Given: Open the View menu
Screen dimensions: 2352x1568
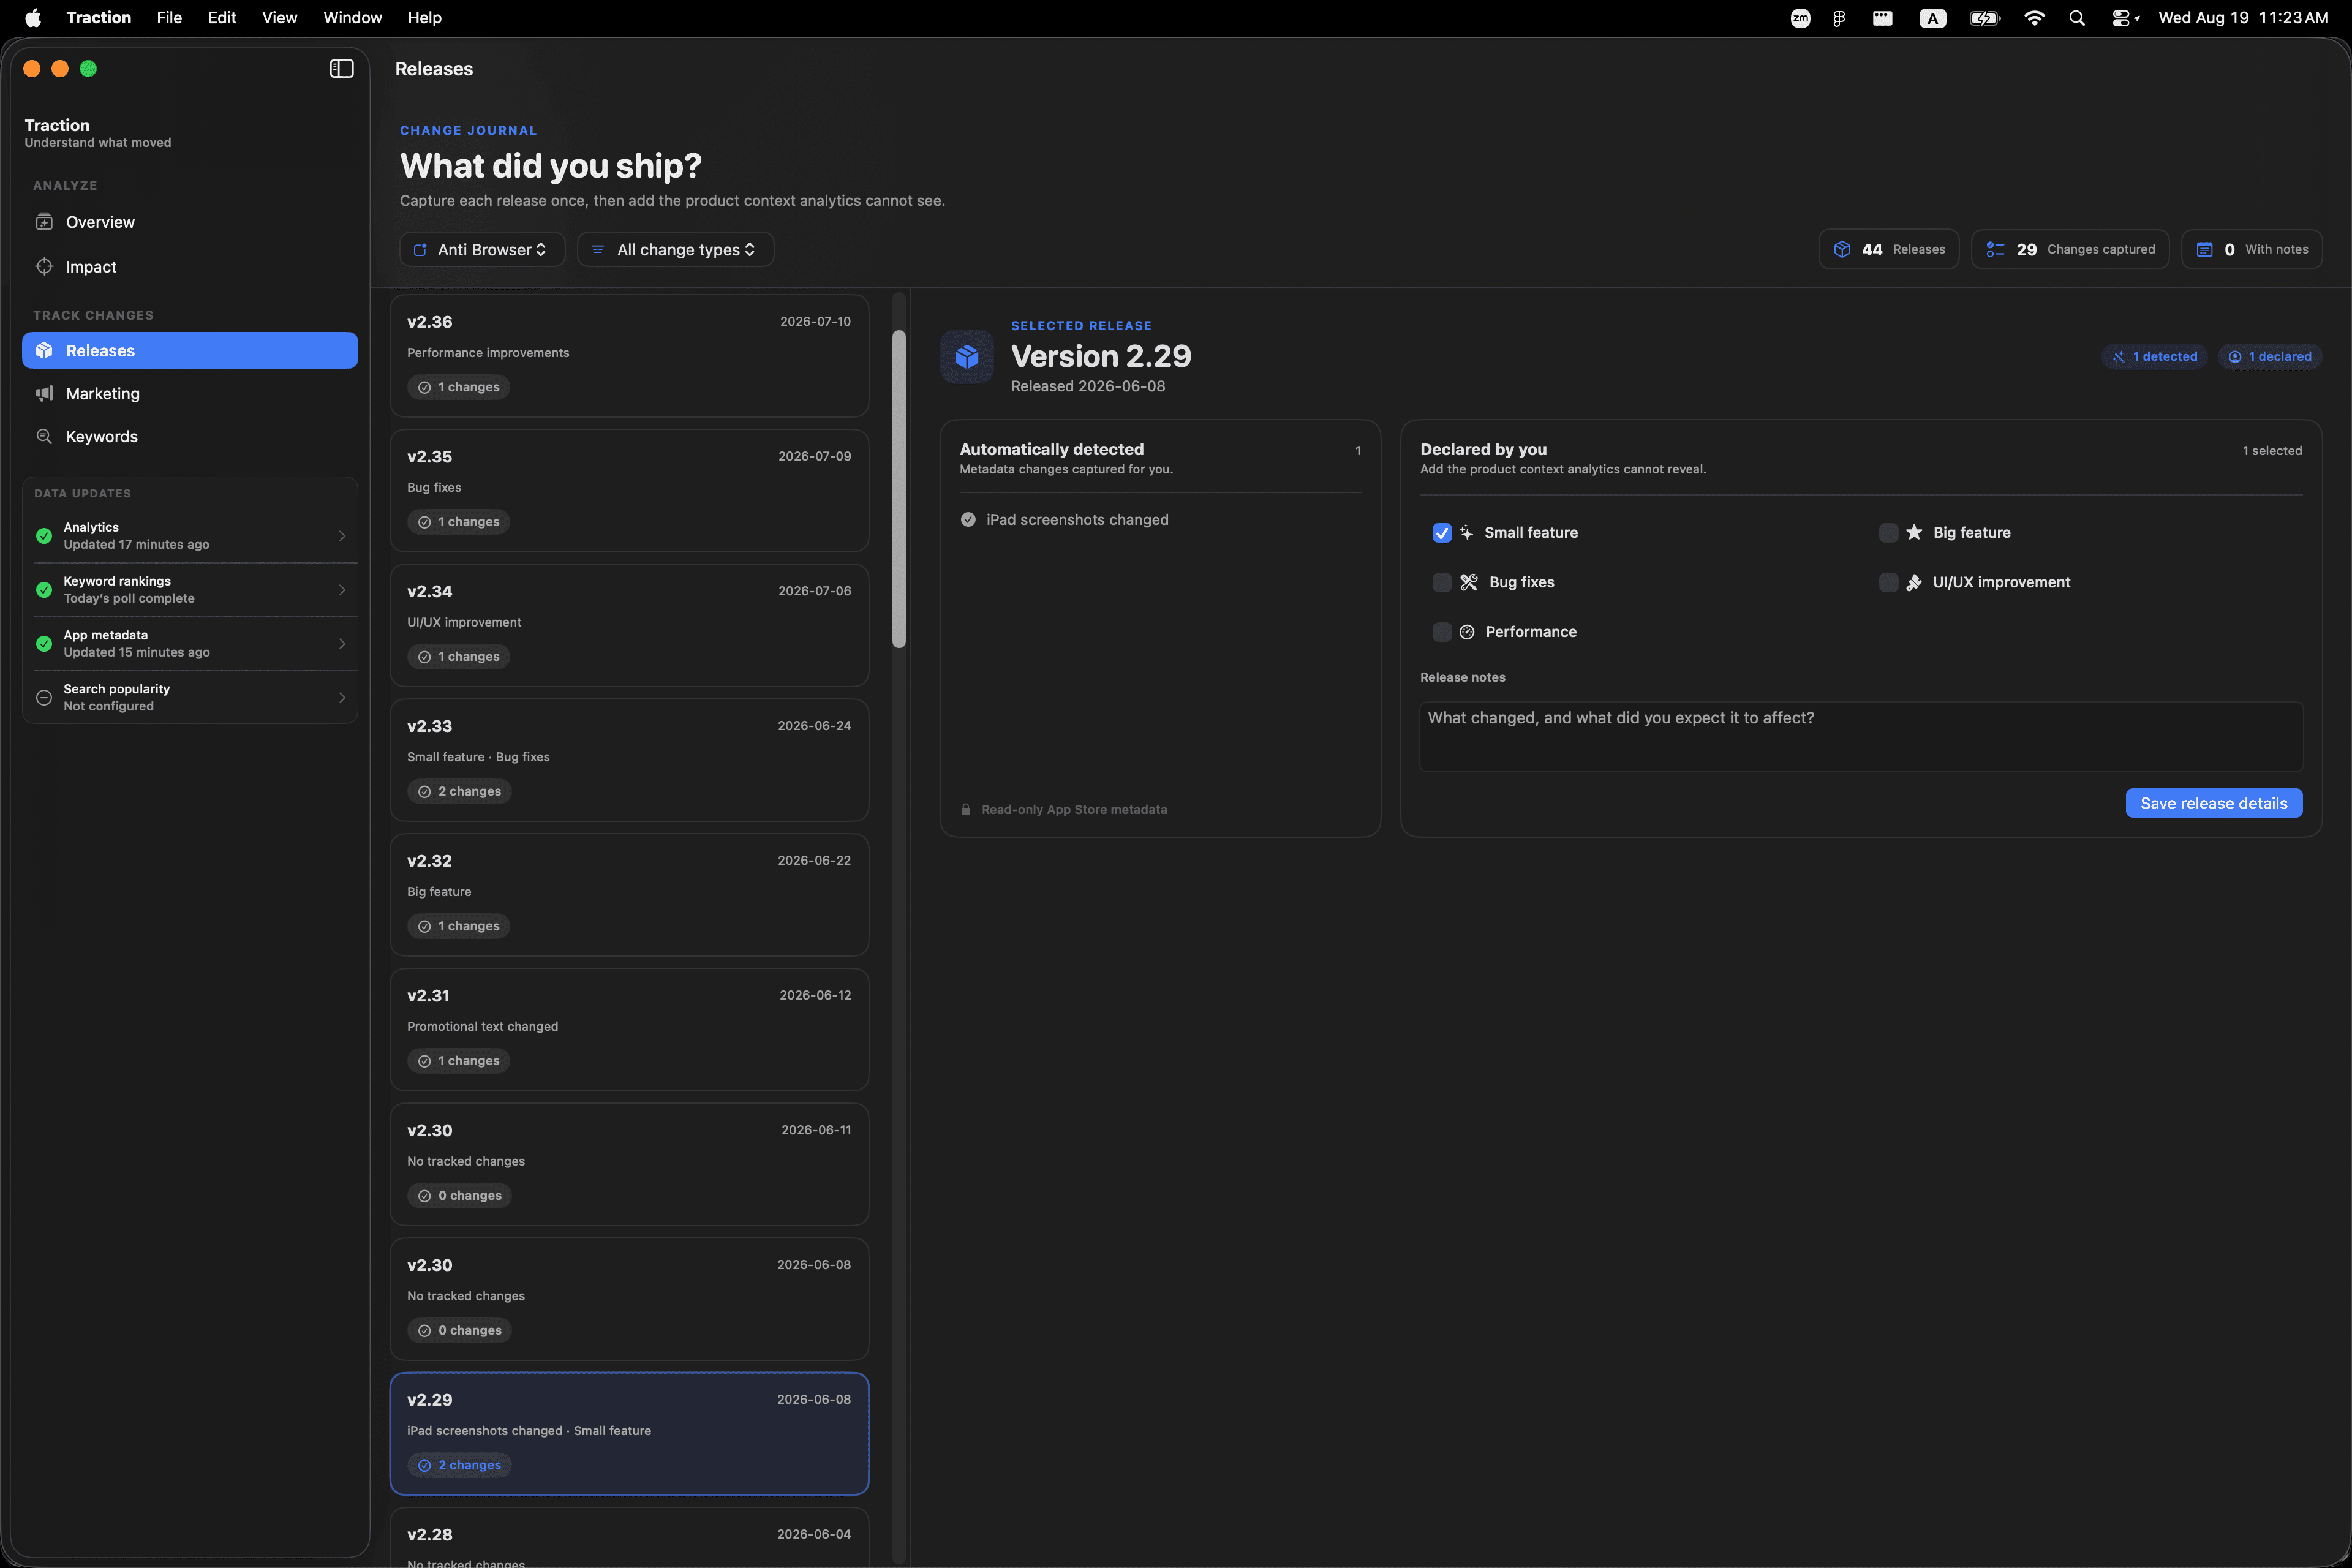Looking at the screenshot, I should [279, 18].
